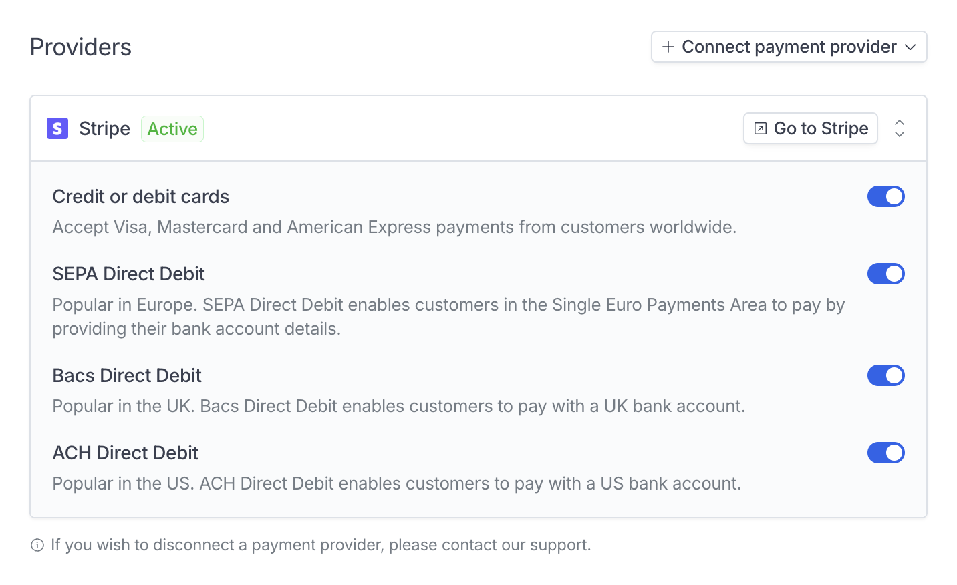Image resolution: width=957 pixels, height=585 pixels.
Task: Switch off ACH Direct Debit
Action: (x=886, y=453)
